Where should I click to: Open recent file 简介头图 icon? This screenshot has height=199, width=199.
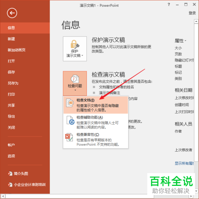(10, 174)
